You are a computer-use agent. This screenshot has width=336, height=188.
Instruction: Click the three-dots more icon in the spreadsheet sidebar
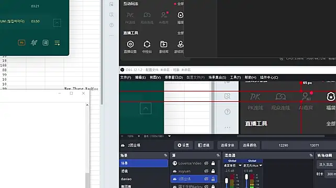[111, 36]
